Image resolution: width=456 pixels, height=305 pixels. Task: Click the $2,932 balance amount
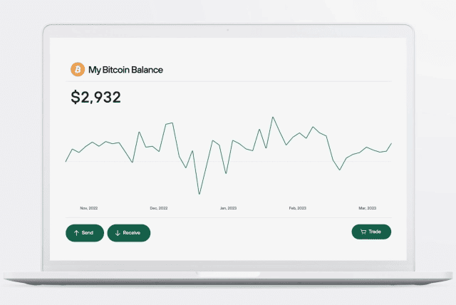[x=96, y=98]
